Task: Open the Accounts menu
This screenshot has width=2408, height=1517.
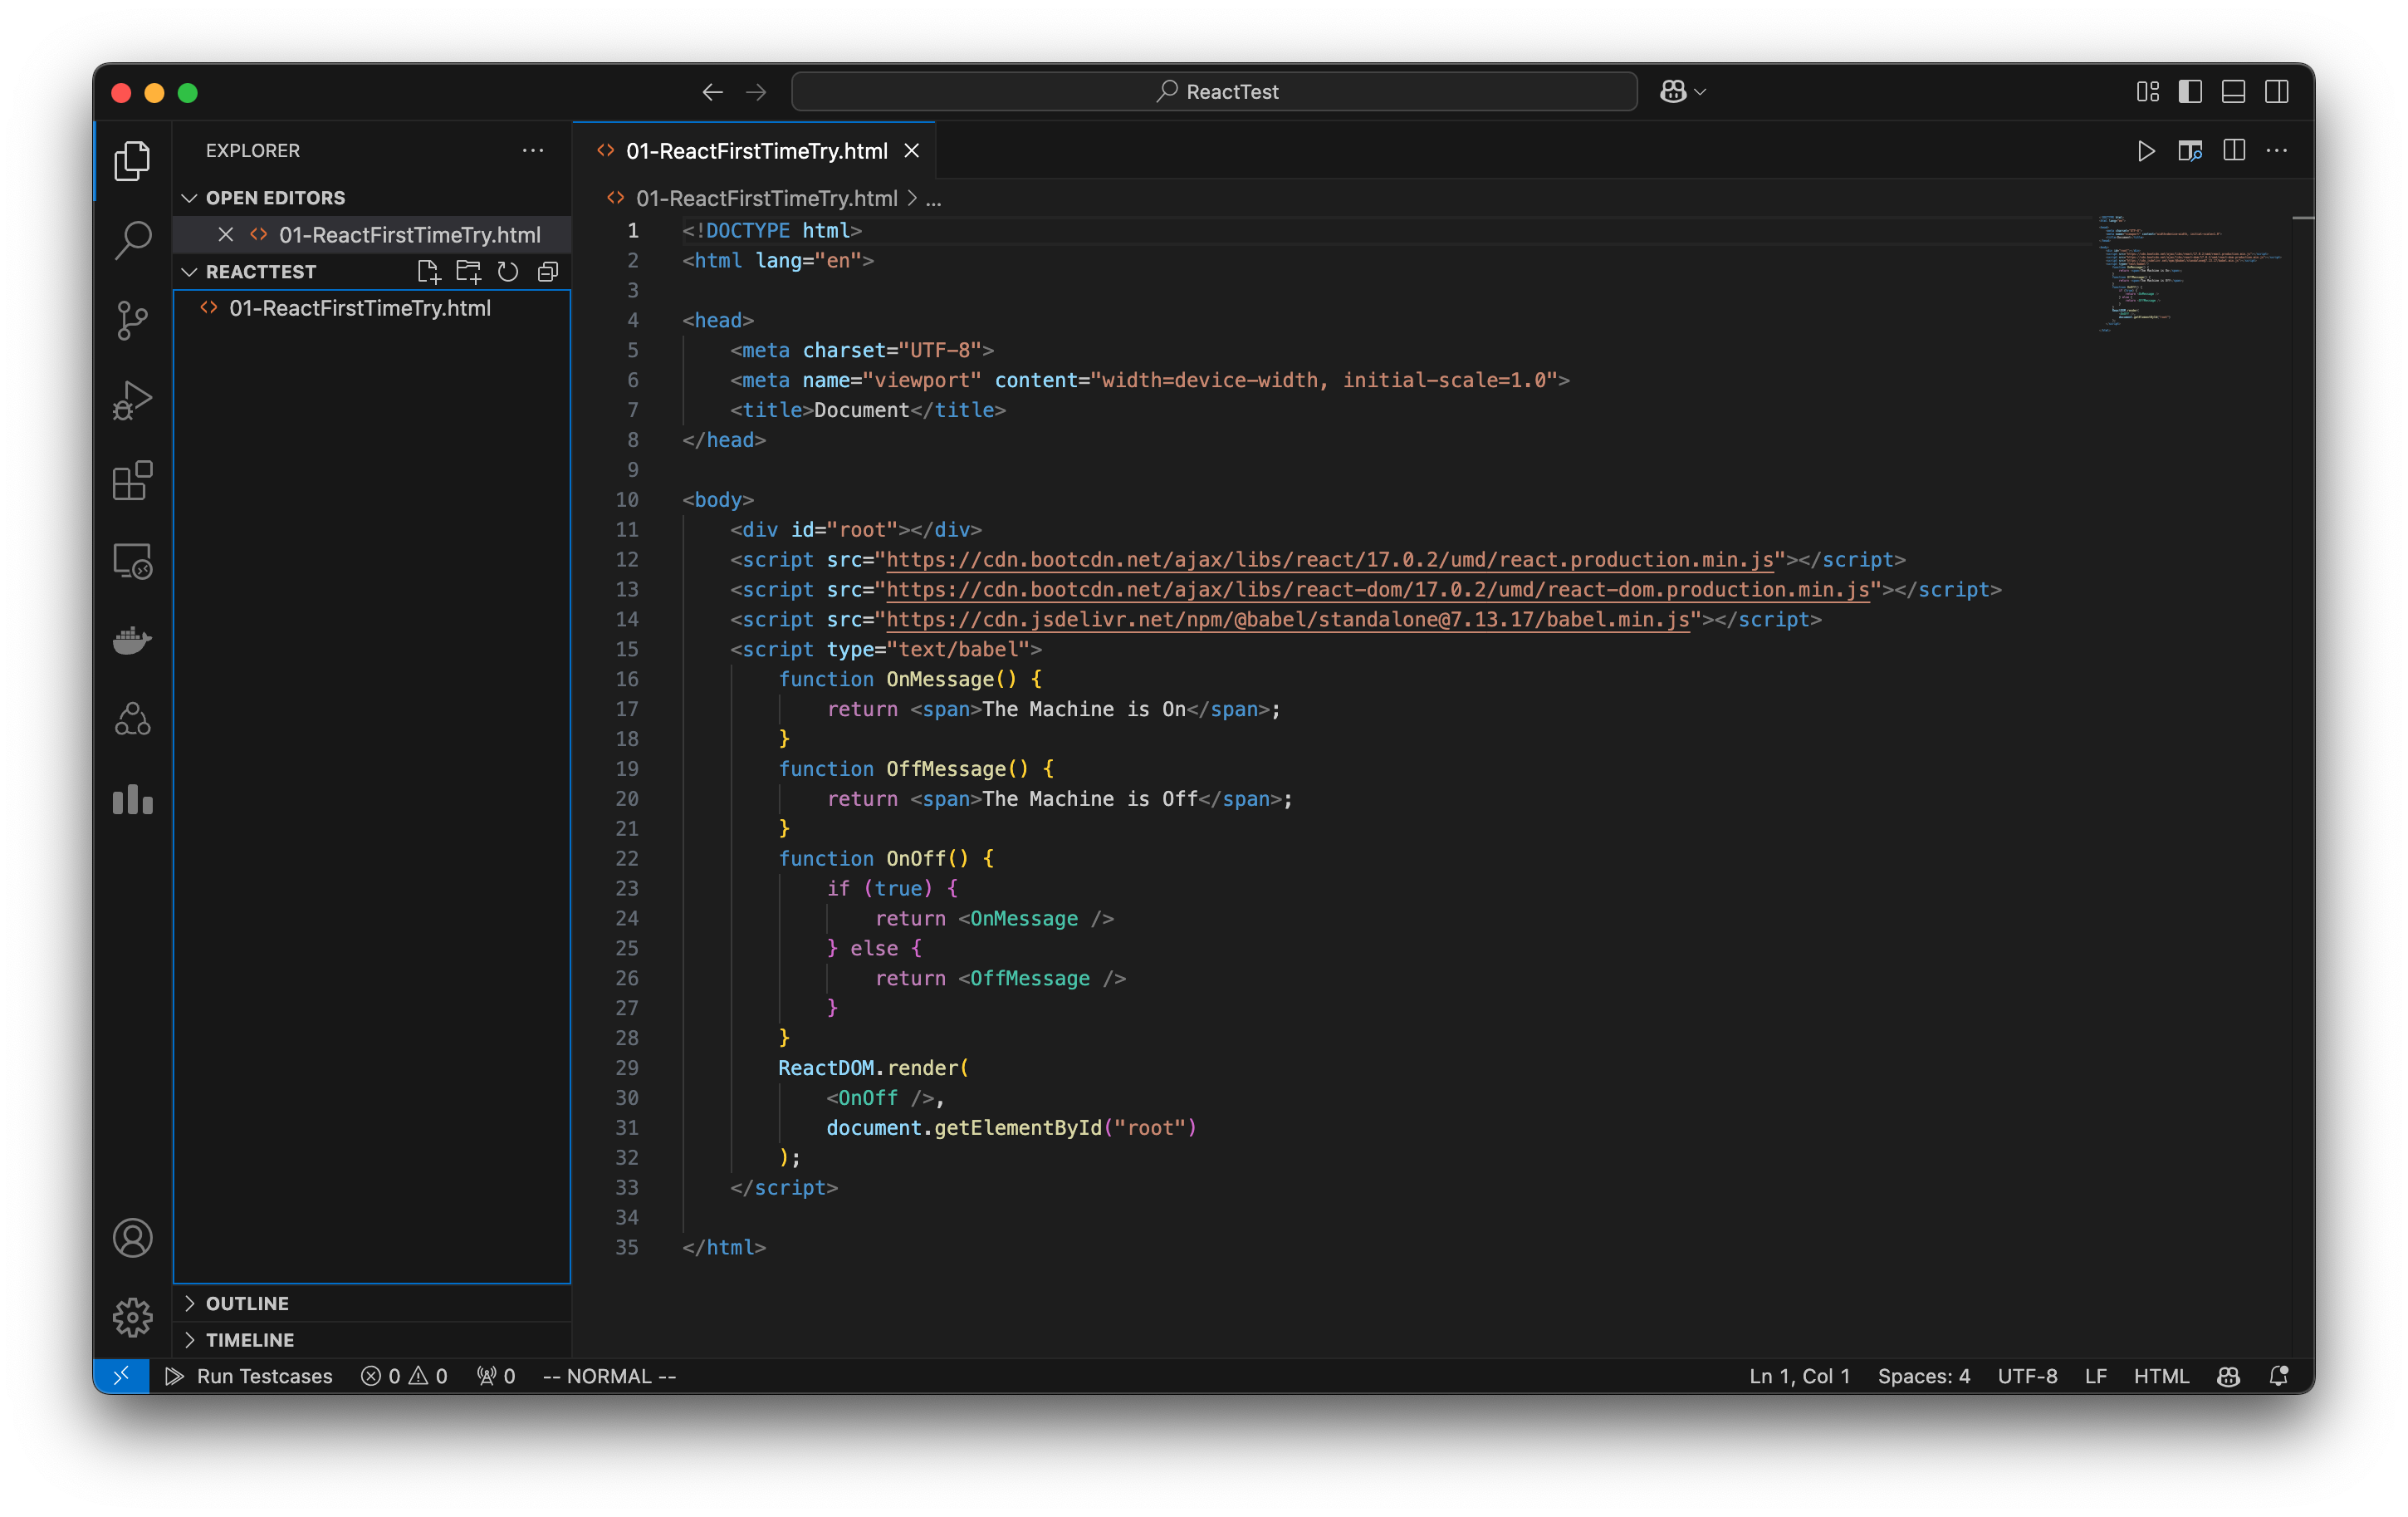Action: 131,1238
